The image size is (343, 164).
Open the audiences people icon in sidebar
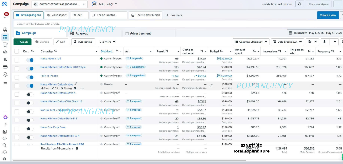point(5,52)
